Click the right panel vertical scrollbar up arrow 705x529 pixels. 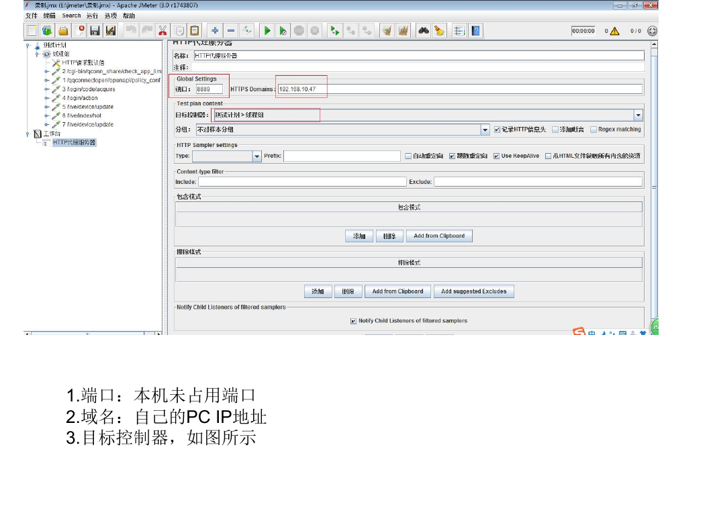[654, 44]
